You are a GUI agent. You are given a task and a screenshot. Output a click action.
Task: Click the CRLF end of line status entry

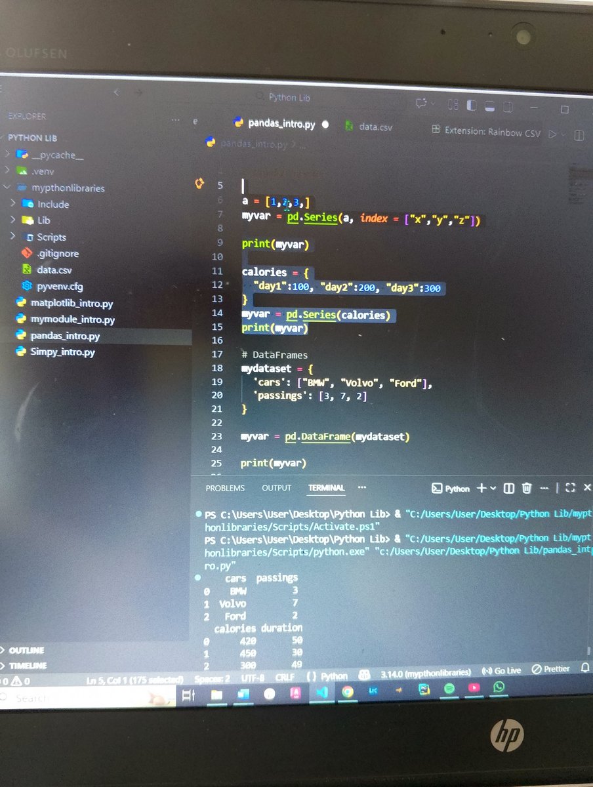click(x=285, y=677)
